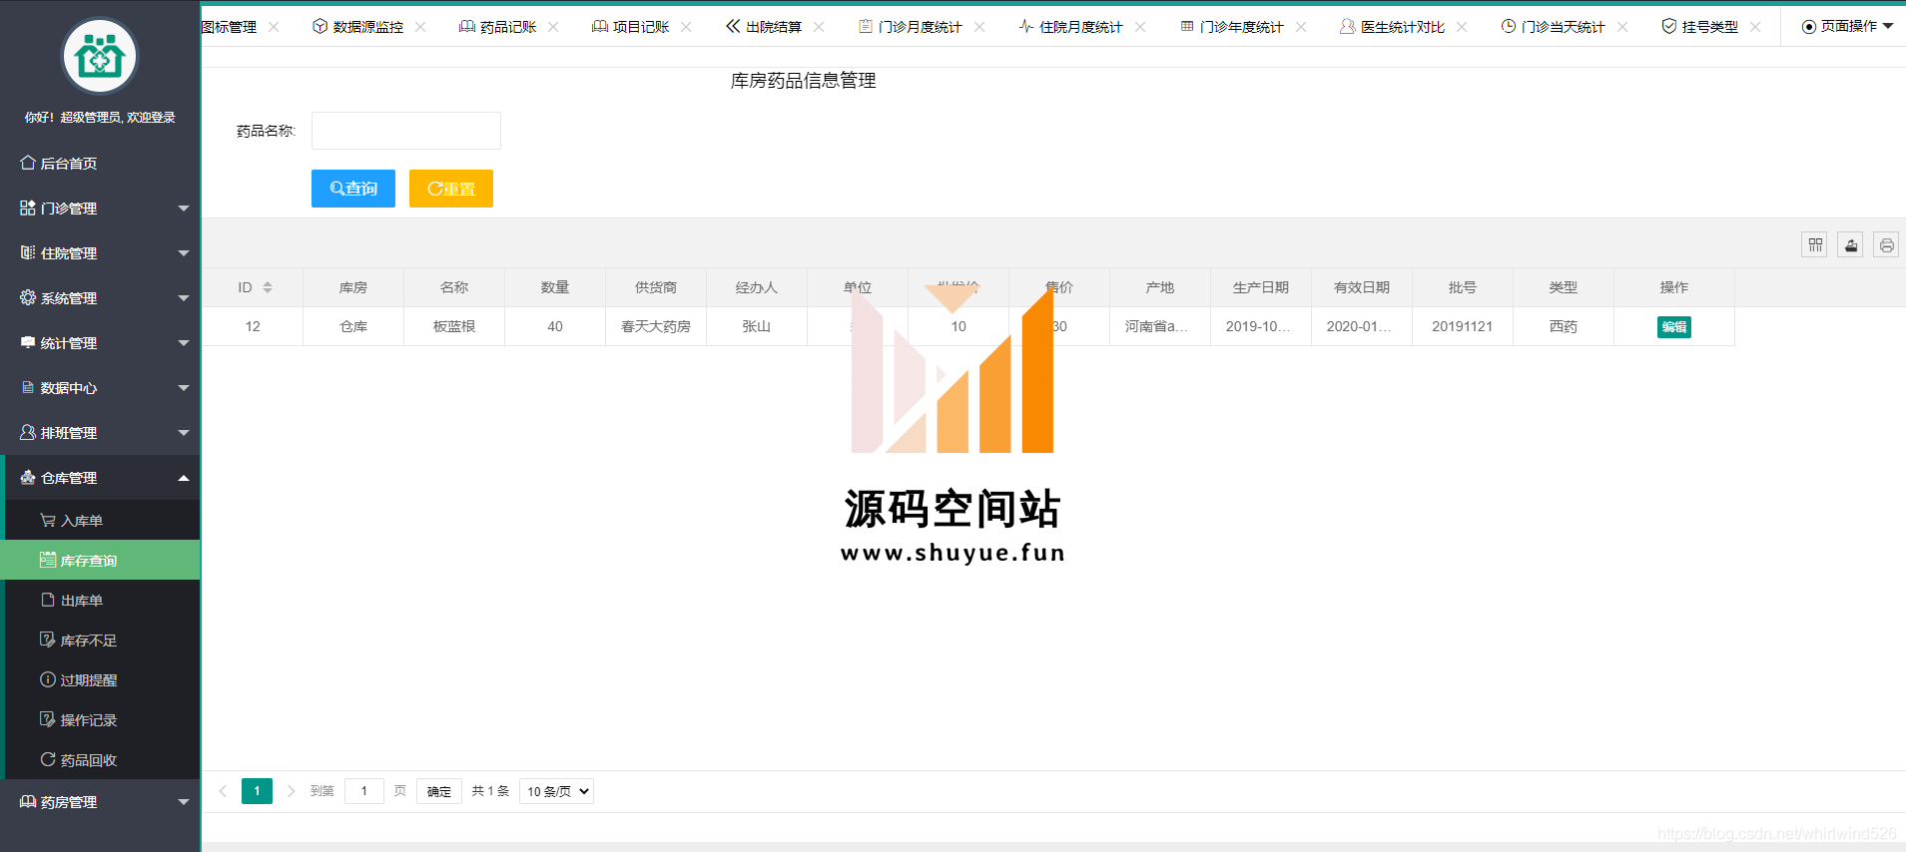Viewport: 1906px width, 852px height.
Task: Open the 10 条/页 page size dropdown
Action: point(556,791)
